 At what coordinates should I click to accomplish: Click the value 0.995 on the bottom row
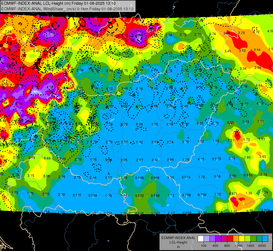pos(139,214)
